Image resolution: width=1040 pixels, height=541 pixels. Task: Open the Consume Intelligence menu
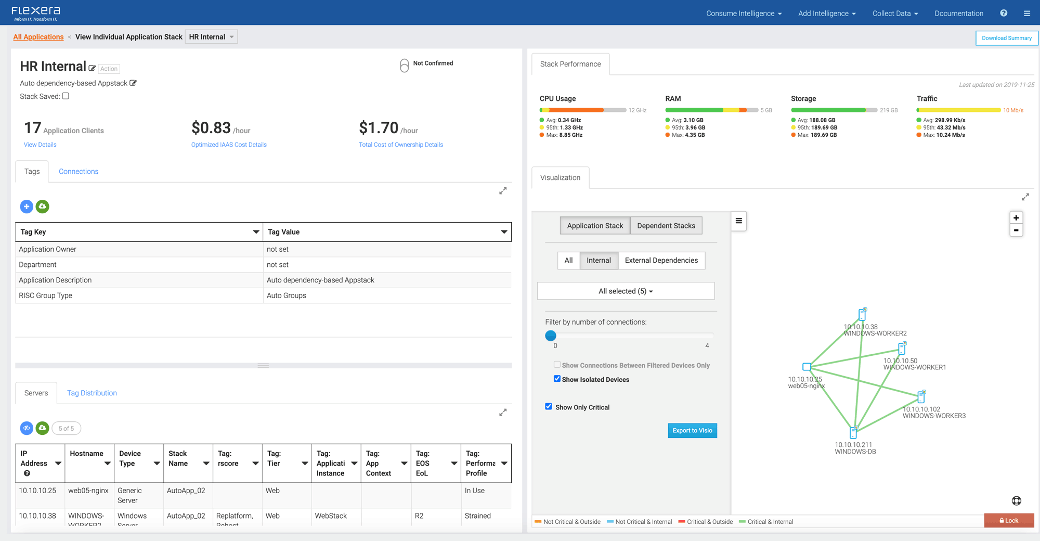[743, 14]
